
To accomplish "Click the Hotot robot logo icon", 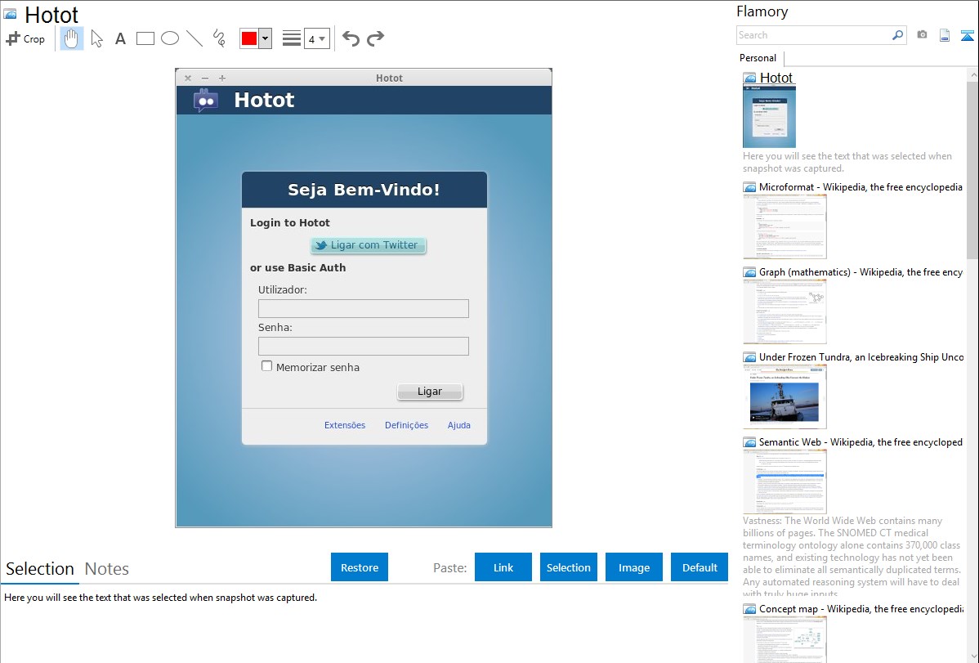I will [x=206, y=100].
